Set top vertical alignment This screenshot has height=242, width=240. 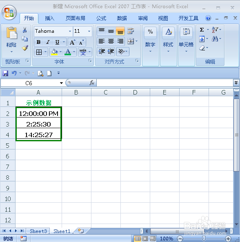102,31
